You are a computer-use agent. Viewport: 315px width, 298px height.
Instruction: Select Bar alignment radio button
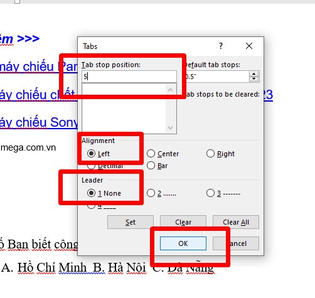pos(151,166)
